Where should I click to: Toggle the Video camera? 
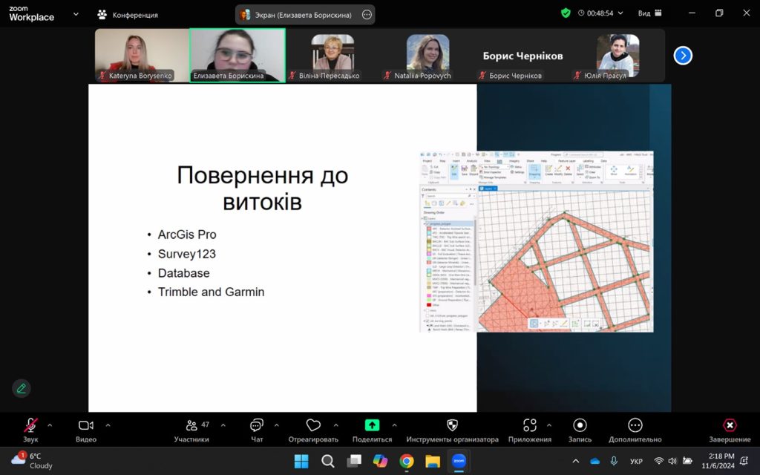pyautogui.click(x=86, y=425)
